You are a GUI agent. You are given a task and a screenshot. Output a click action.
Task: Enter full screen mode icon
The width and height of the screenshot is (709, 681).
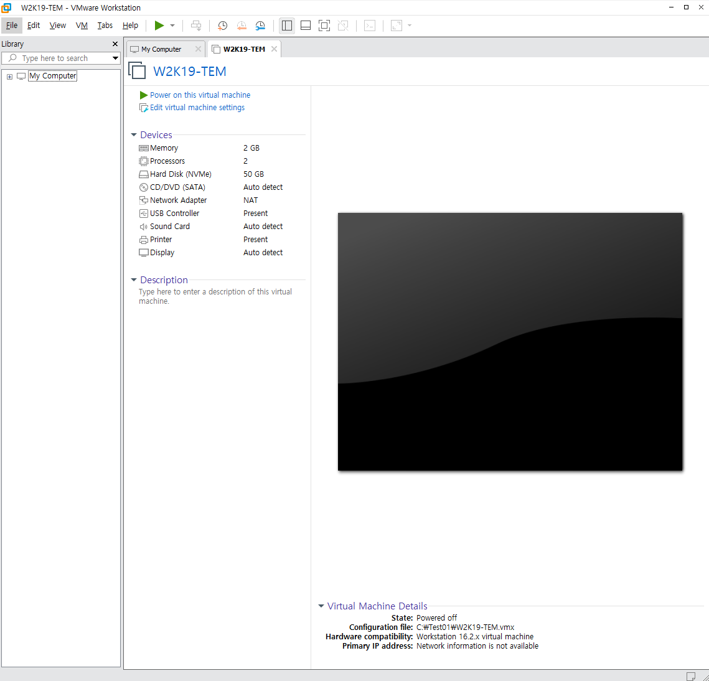point(324,26)
